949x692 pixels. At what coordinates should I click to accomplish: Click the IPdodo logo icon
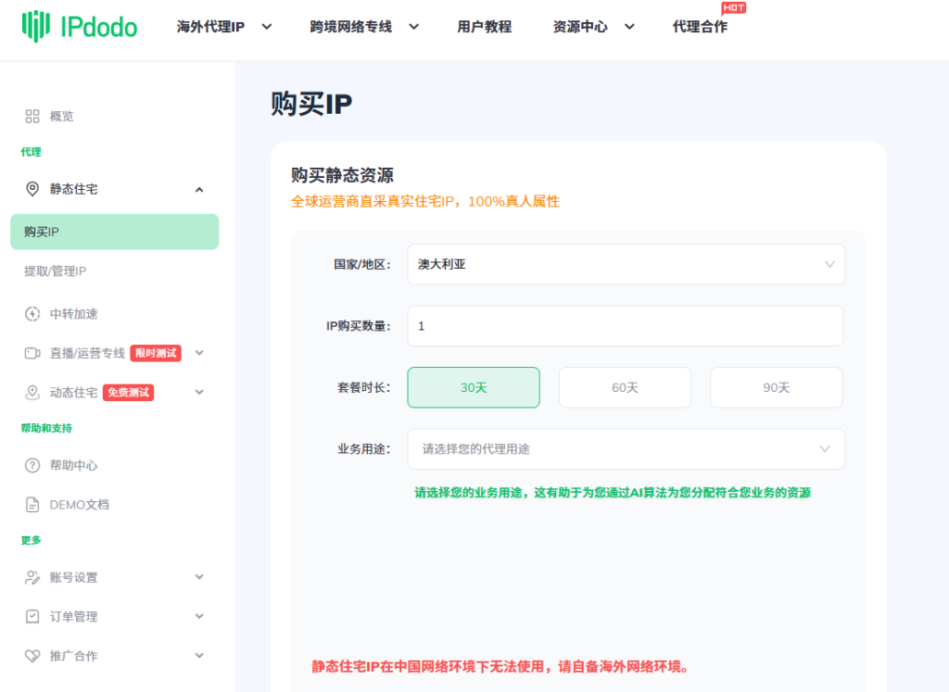36,27
